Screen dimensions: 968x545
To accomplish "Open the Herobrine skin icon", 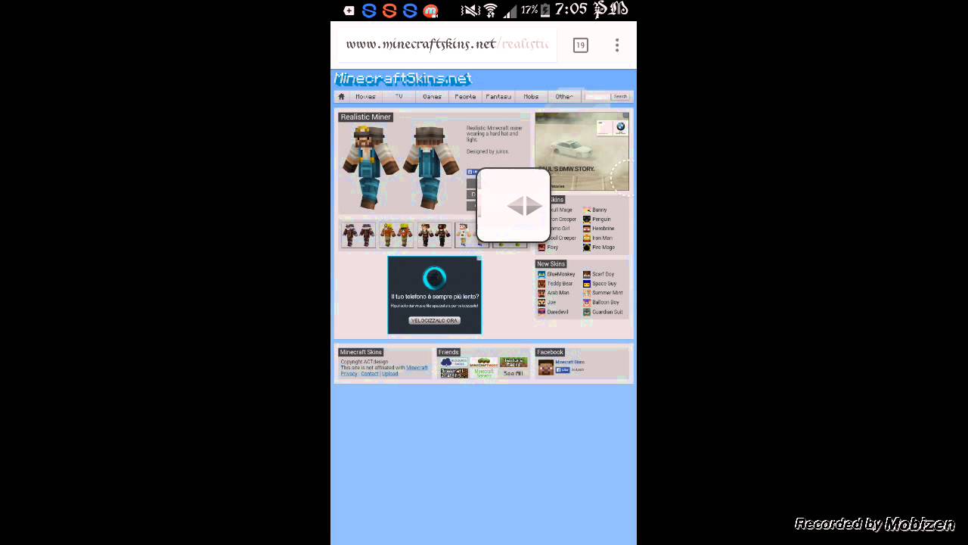I will pyautogui.click(x=586, y=229).
